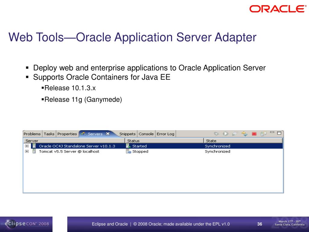Start the server in profile mode
Screen dimensions: 309x232
coord(235,134)
